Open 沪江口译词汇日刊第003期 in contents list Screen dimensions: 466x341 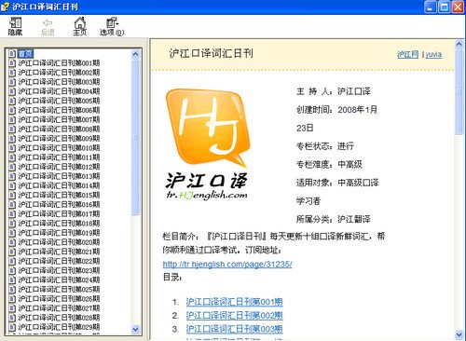(x=59, y=82)
